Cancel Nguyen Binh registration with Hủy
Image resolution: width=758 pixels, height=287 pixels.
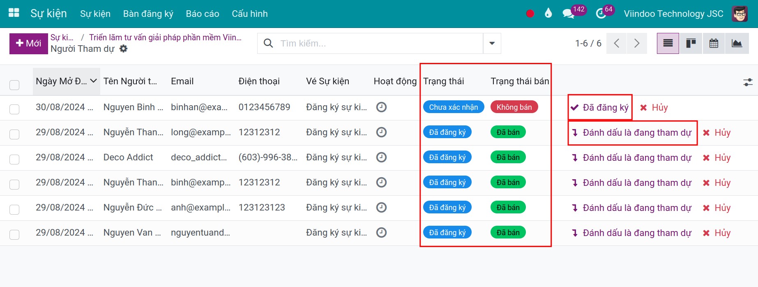(x=654, y=107)
